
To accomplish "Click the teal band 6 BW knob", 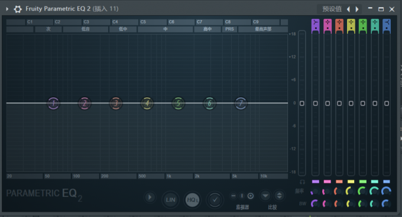I will tap(374, 203).
